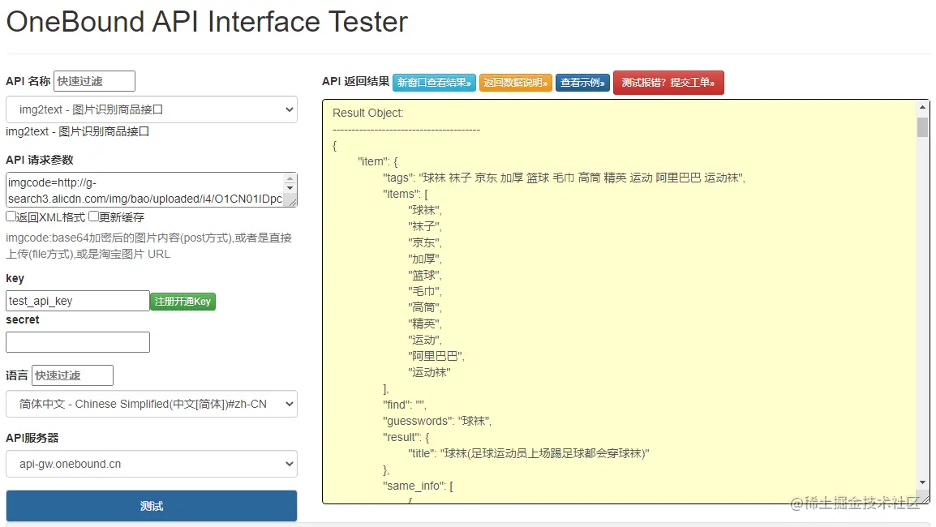
Task: Check the 返回XML格式 checkbox
Action: (11, 216)
